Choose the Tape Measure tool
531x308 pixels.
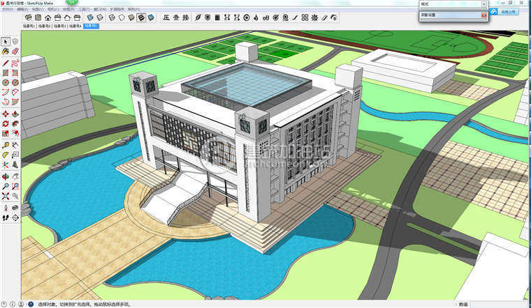point(6,145)
